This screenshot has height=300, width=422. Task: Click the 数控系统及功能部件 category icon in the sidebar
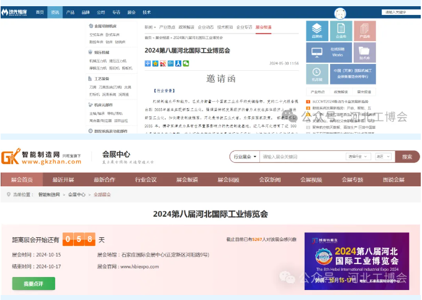pos(91,131)
